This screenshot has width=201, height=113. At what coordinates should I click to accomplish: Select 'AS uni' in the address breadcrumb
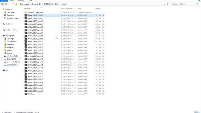pyautogui.click(x=64, y=4)
